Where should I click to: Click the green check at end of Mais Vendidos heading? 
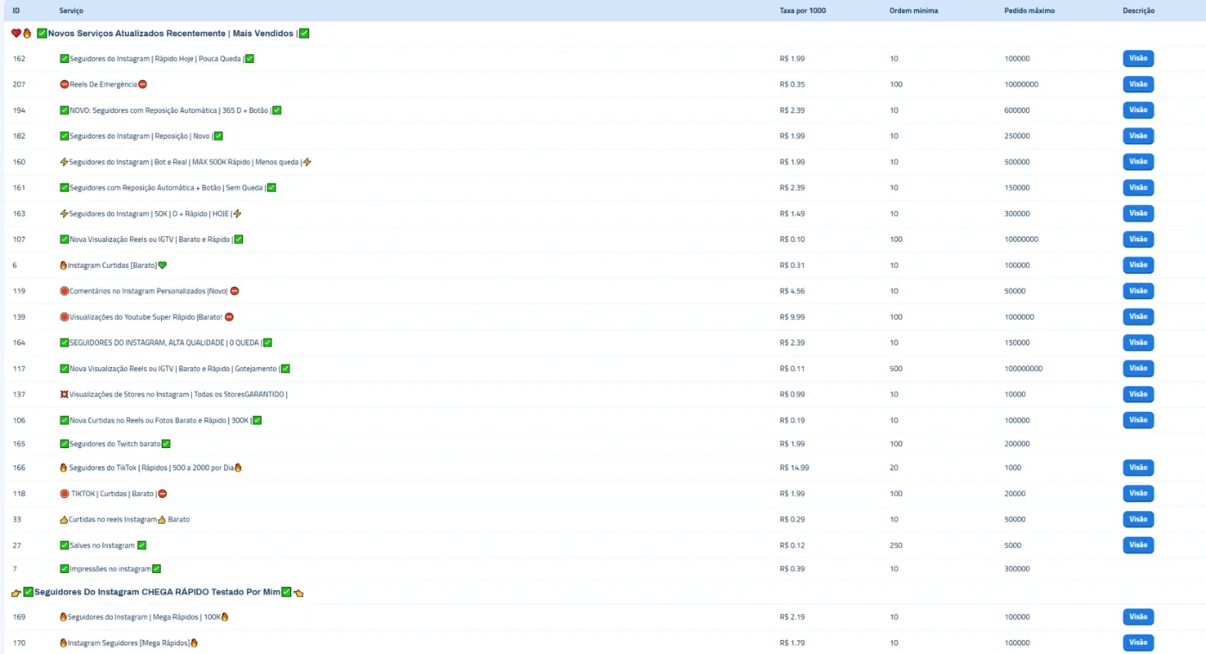pos(304,34)
